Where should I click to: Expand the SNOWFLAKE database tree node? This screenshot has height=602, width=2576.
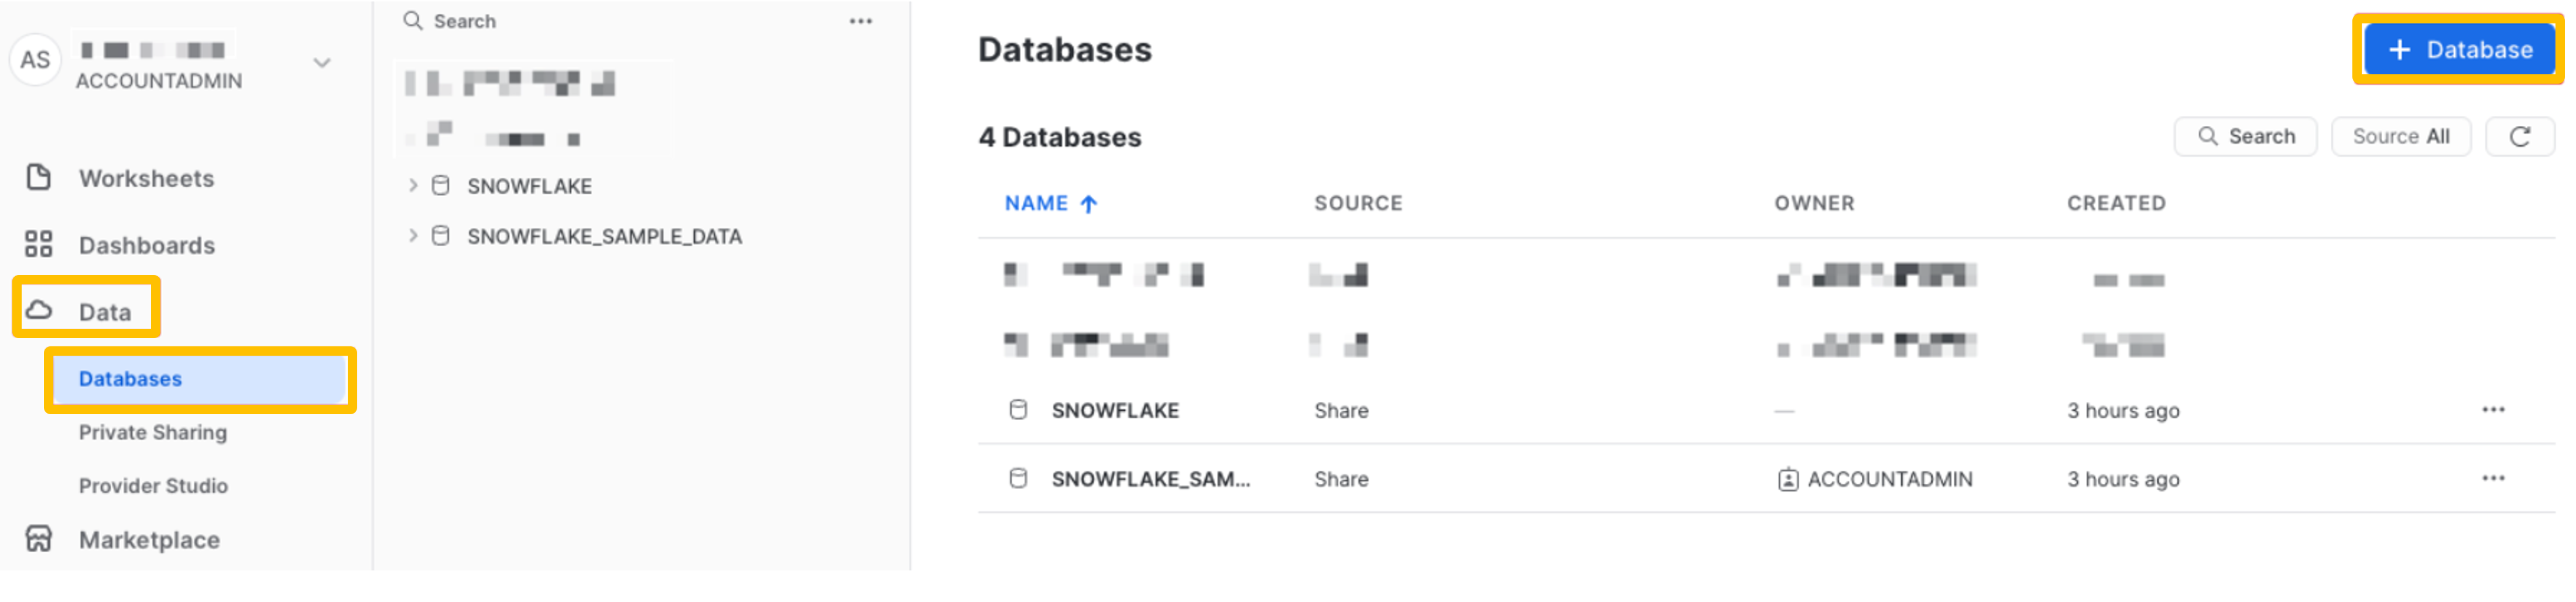(x=413, y=186)
